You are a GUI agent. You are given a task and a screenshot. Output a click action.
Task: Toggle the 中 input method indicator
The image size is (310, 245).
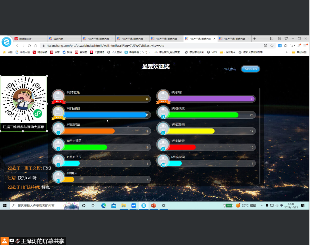tap(281, 206)
